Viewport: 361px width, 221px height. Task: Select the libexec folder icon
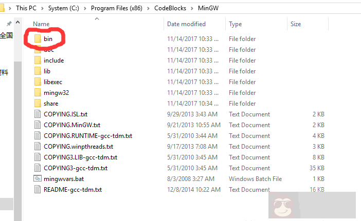click(x=37, y=82)
